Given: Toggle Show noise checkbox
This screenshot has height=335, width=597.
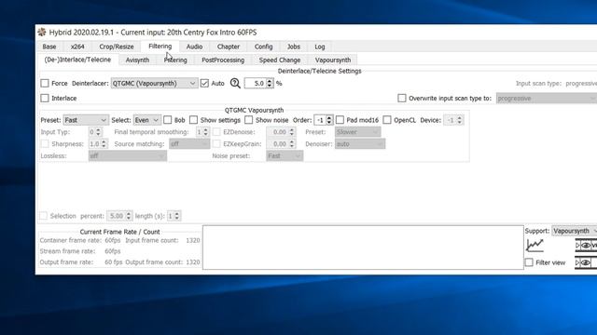Looking at the screenshot, I should click(249, 120).
